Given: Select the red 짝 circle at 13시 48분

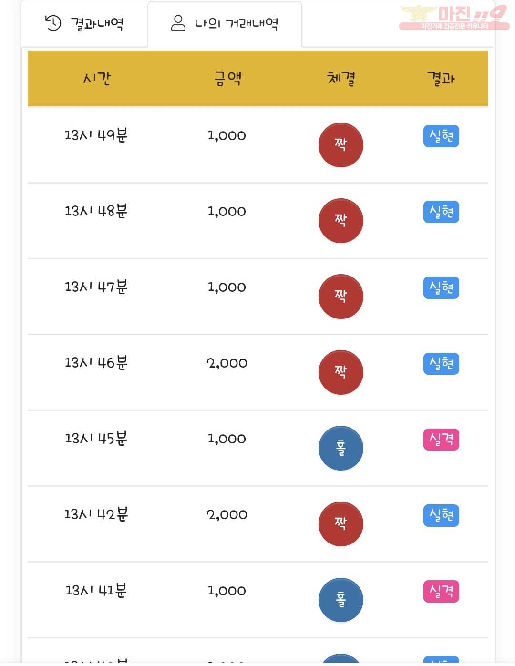Looking at the screenshot, I should [341, 221].
